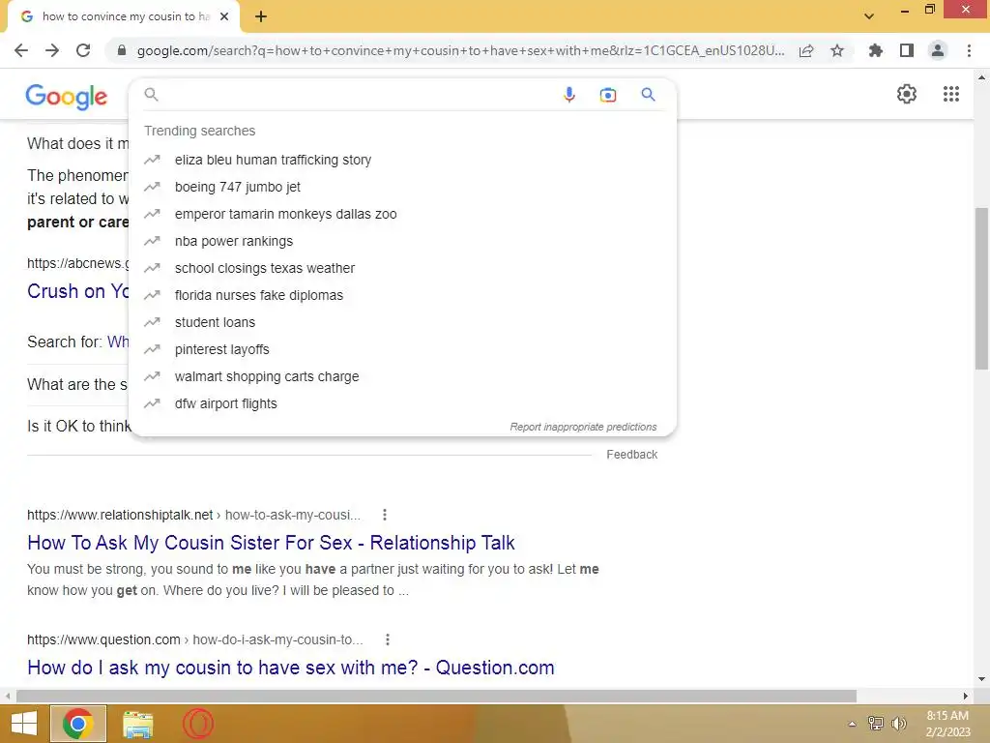Click the volume speaker tray icon

899,724
